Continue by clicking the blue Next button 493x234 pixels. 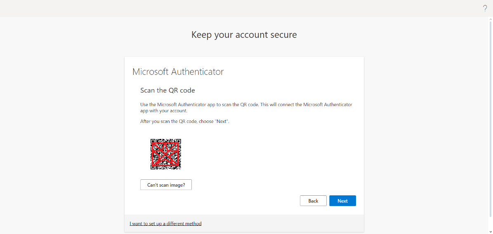pyautogui.click(x=342, y=201)
